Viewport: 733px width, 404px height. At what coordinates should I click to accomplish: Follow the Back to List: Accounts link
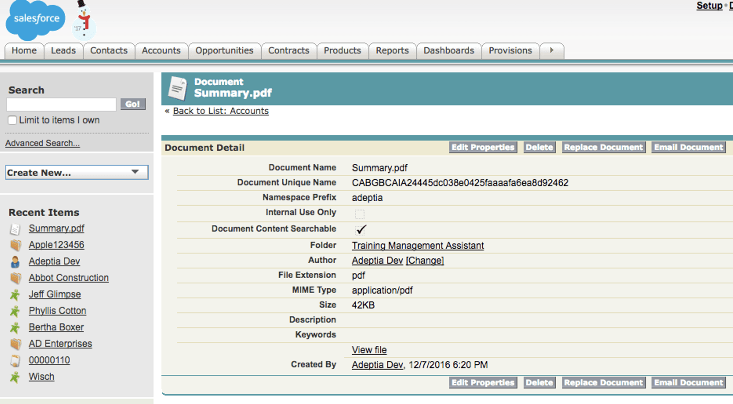221,111
